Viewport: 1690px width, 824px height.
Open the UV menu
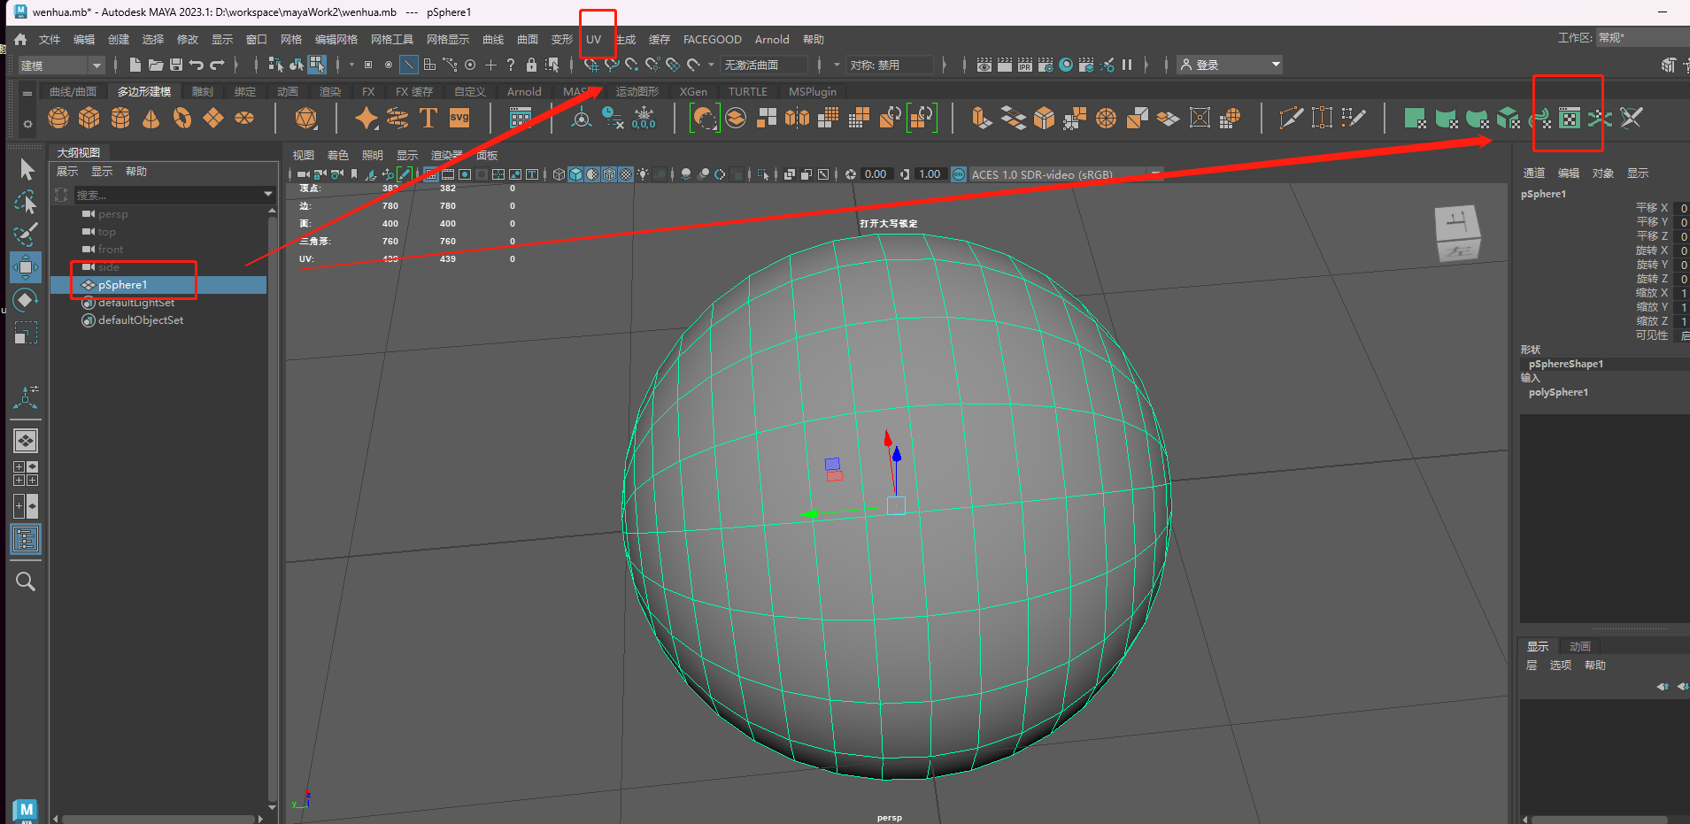(593, 39)
